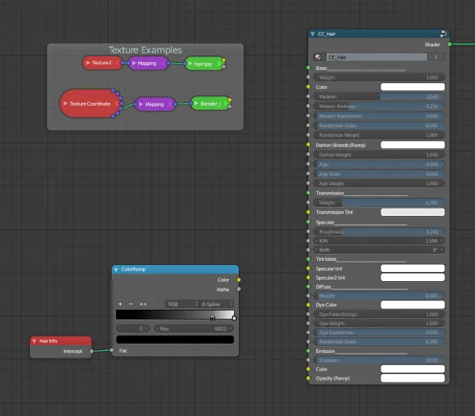Expand the collapsed Texture C node
The image size is (475, 416).
(x=88, y=63)
